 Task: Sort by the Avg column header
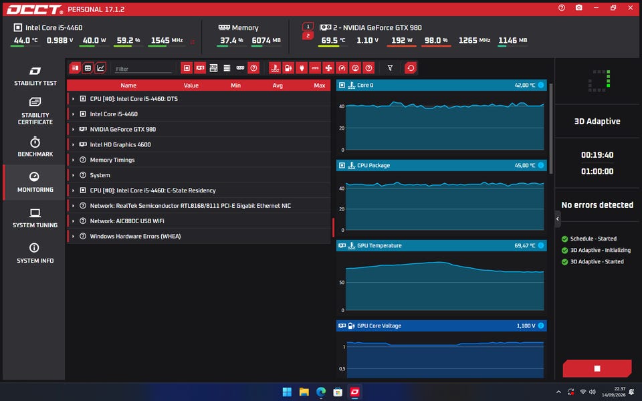(278, 85)
